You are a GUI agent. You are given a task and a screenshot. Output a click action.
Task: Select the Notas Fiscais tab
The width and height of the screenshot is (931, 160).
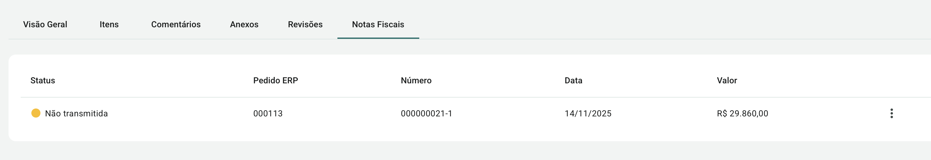coord(378,25)
